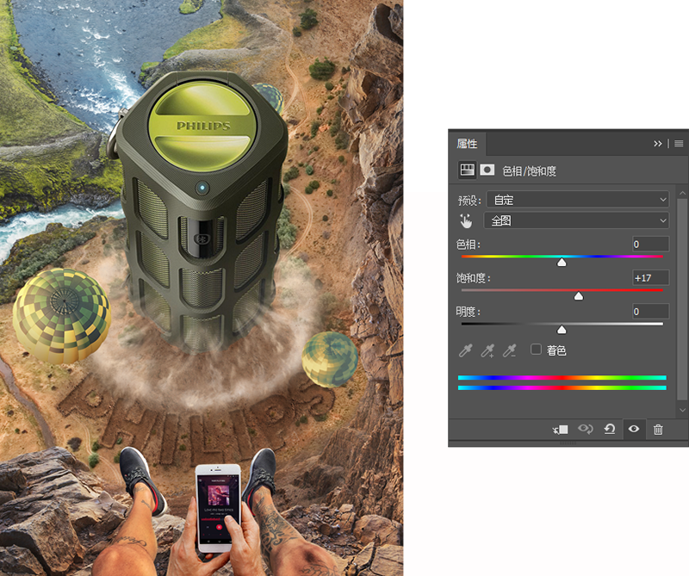The width and height of the screenshot is (689, 576).
Task: Delete the adjustment layer with trash icon
Action: tap(658, 430)
